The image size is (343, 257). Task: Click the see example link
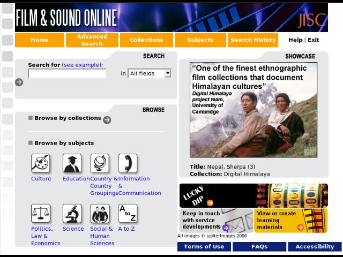(x=81, y=65)
